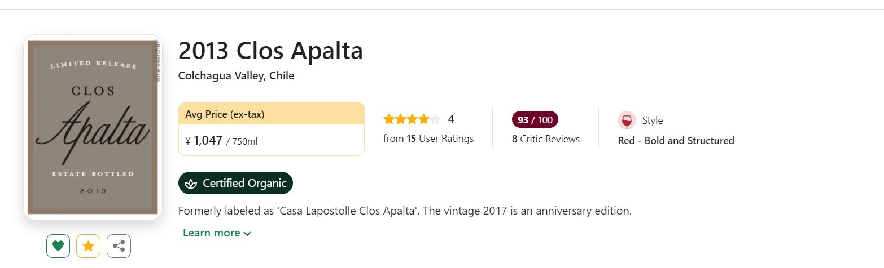Click the share icon below label
Viewport: 884px width, 268px height.
coord(119,246)
